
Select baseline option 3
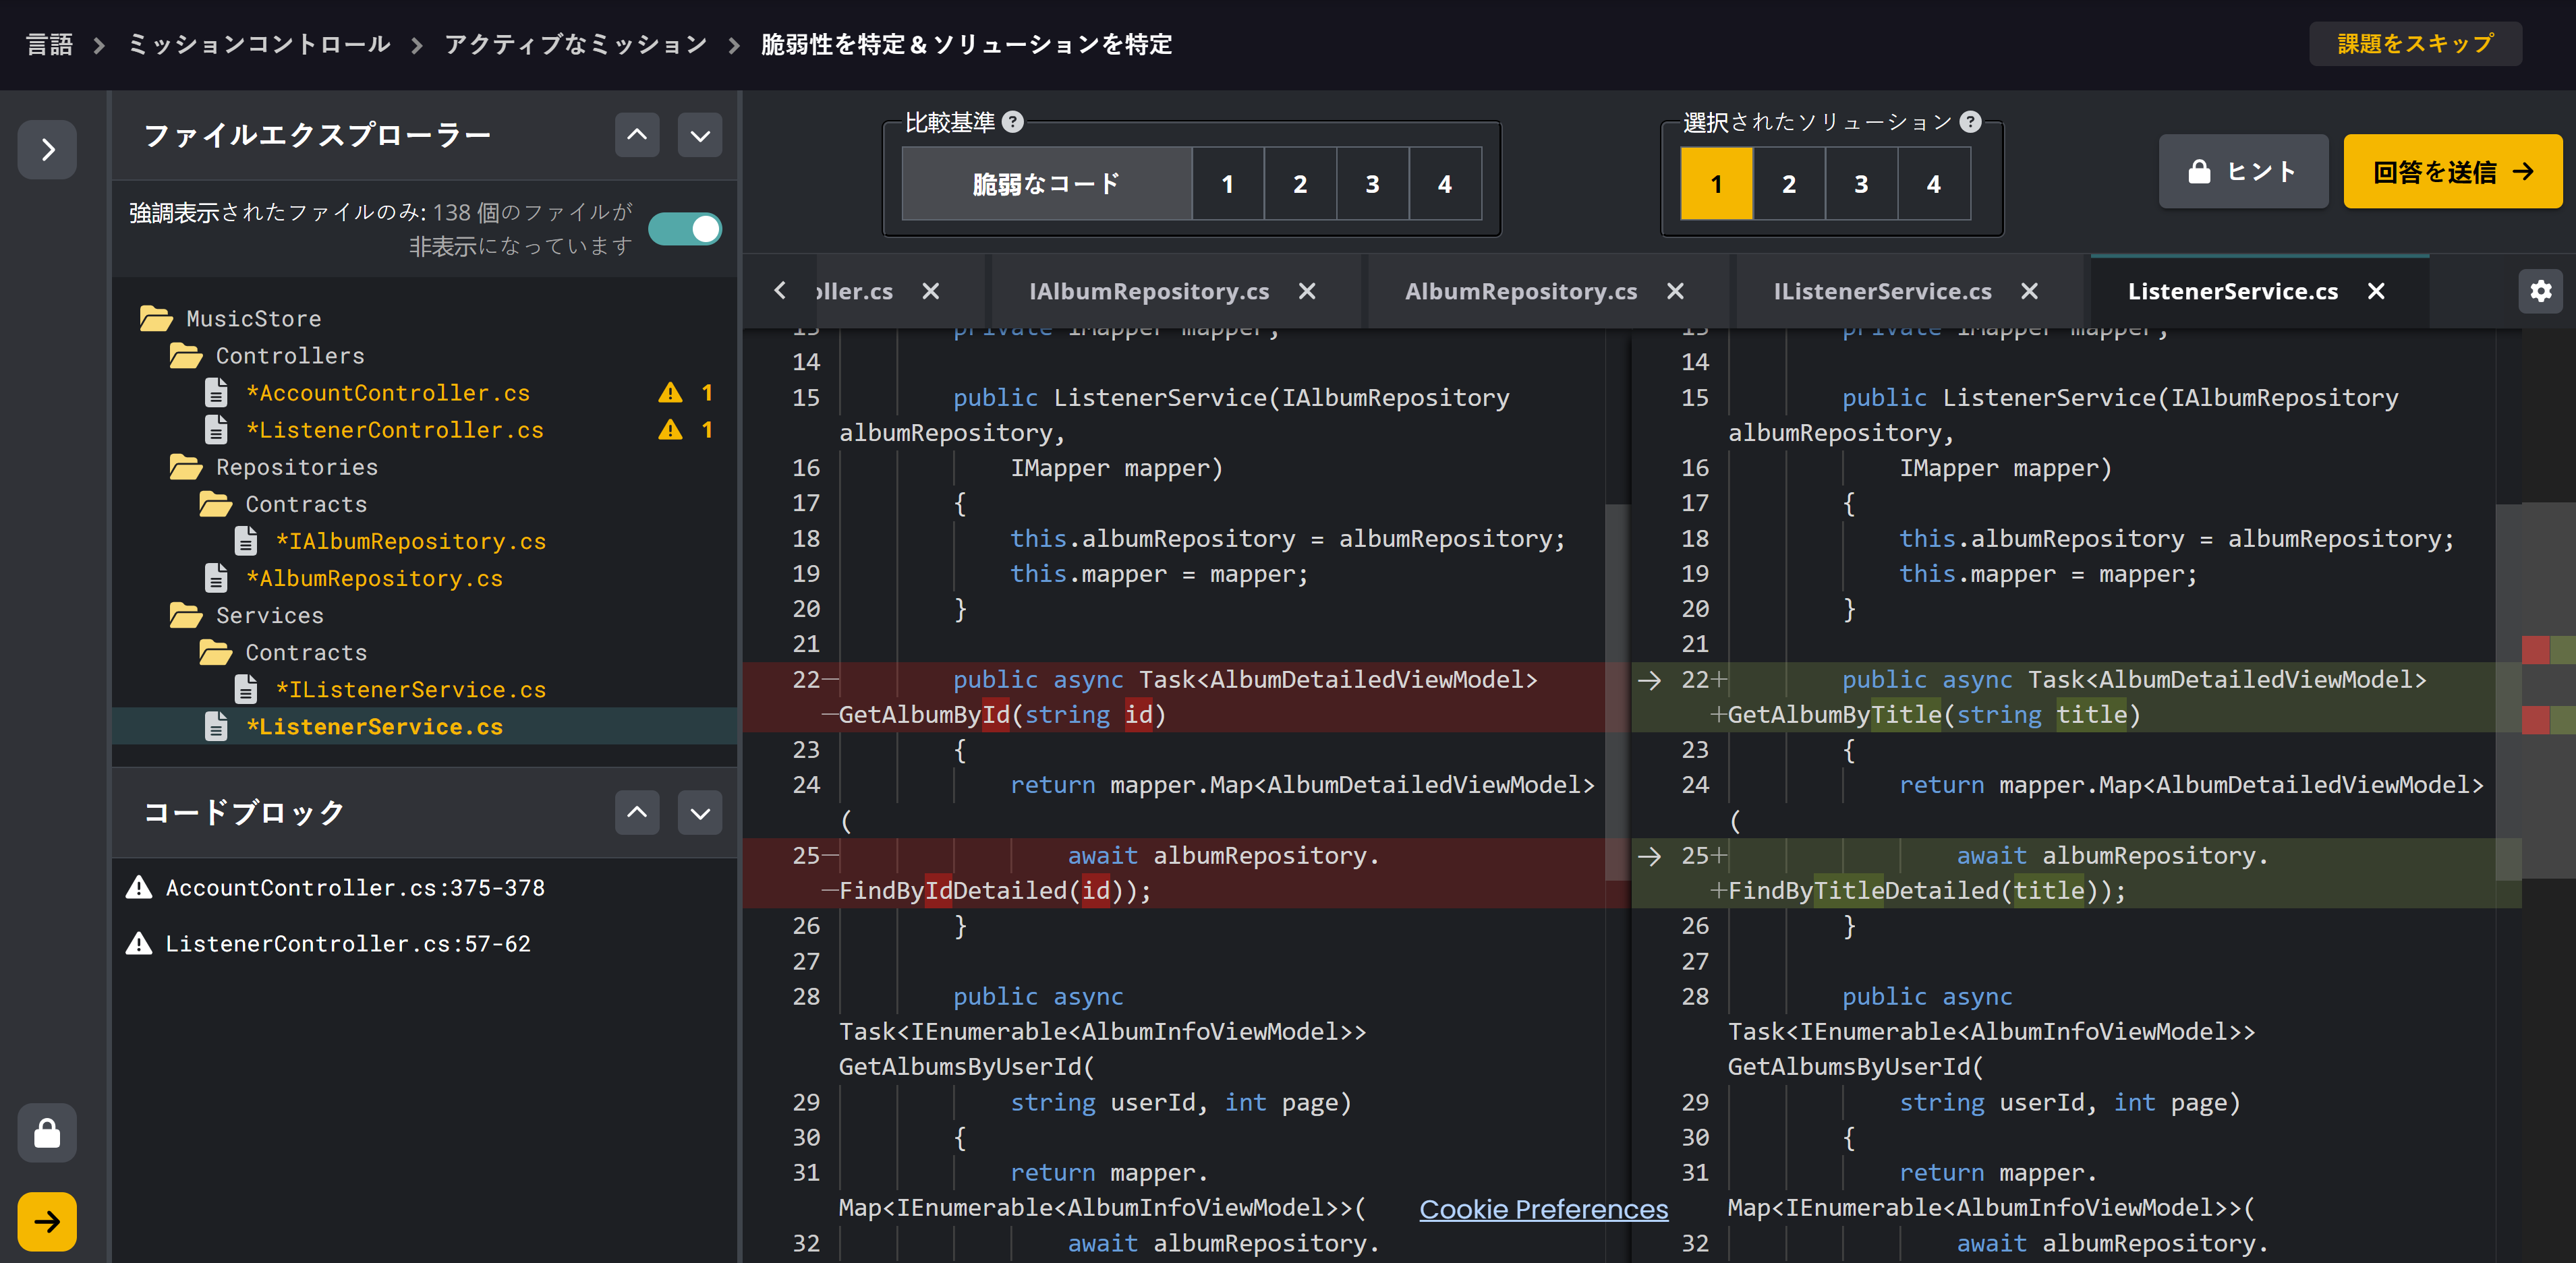point(1373,183)
